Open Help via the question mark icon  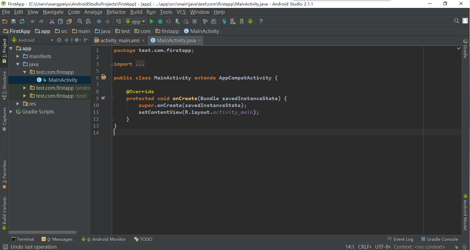point(261,21)
